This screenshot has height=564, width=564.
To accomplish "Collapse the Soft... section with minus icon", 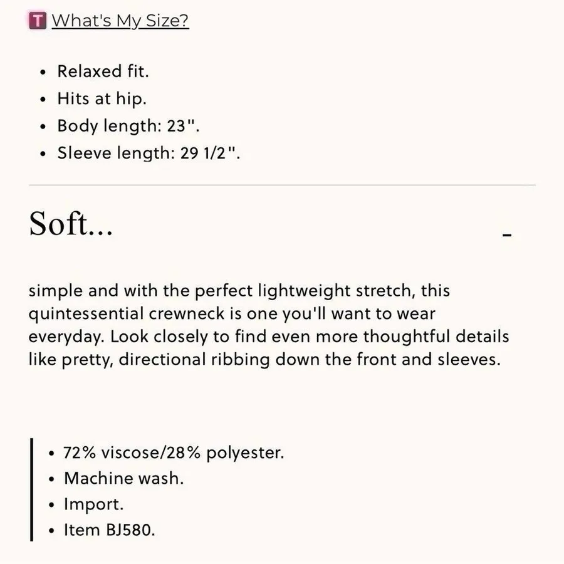I will tap(507, 235).
